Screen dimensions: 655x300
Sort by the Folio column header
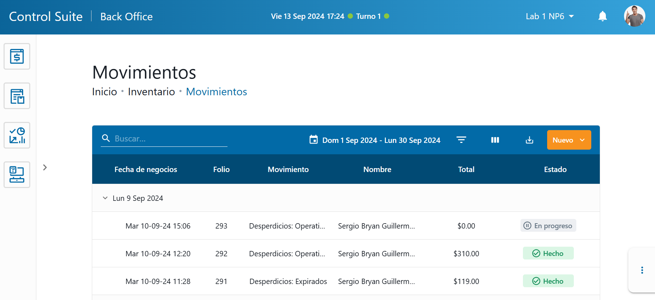(221, 170)
